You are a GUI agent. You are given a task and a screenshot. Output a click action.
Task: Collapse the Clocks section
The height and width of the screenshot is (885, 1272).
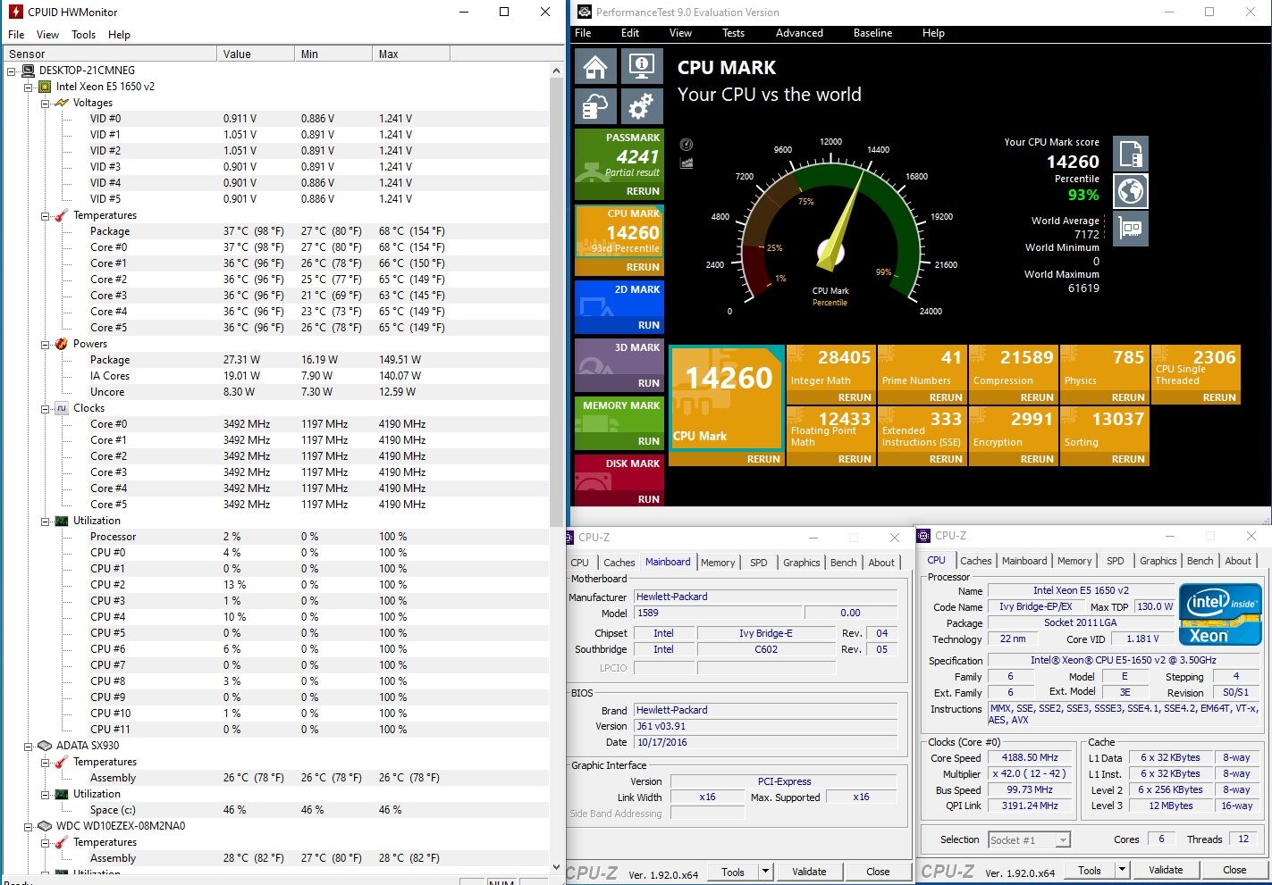coord(46,408)
